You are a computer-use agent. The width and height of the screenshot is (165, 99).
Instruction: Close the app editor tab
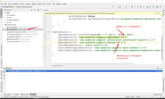point(50,10)
